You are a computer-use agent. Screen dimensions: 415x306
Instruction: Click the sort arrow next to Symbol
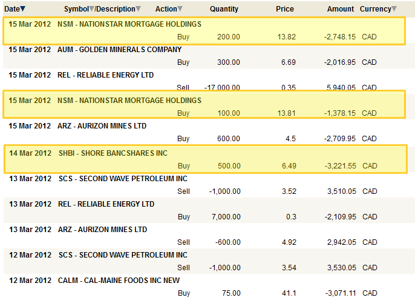[92, 9]
